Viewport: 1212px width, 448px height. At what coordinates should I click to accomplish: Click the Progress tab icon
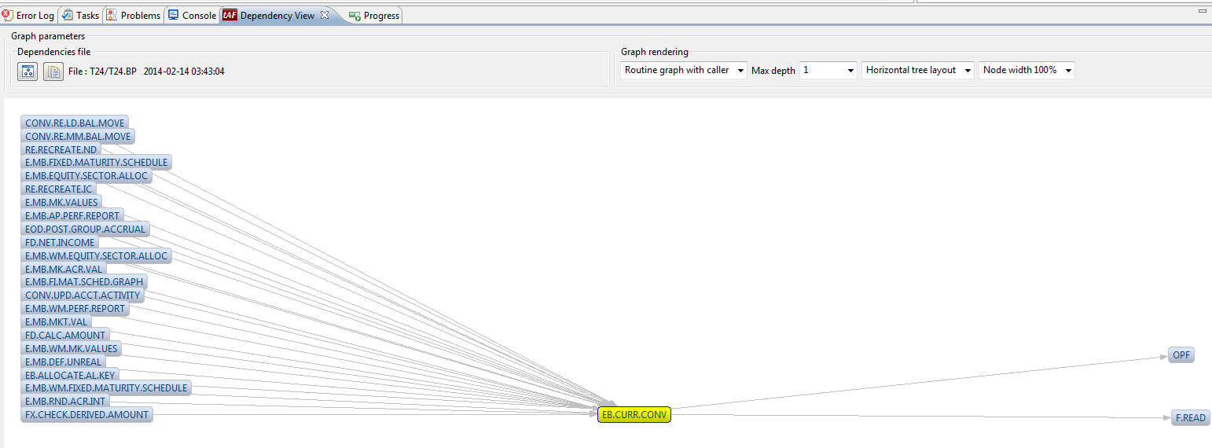[x=354, y=16]
